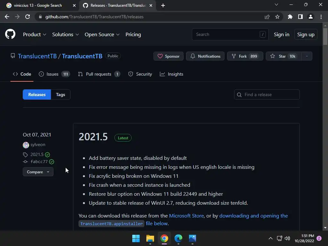Expand the Solutions menu

(x=65, y=35)
